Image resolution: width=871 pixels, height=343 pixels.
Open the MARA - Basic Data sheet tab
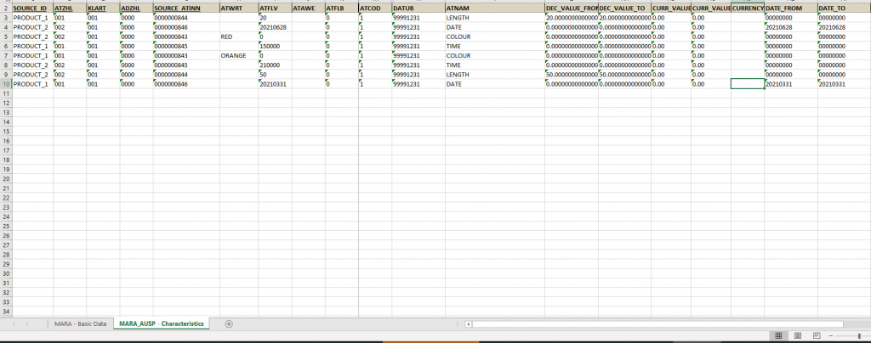81,323
